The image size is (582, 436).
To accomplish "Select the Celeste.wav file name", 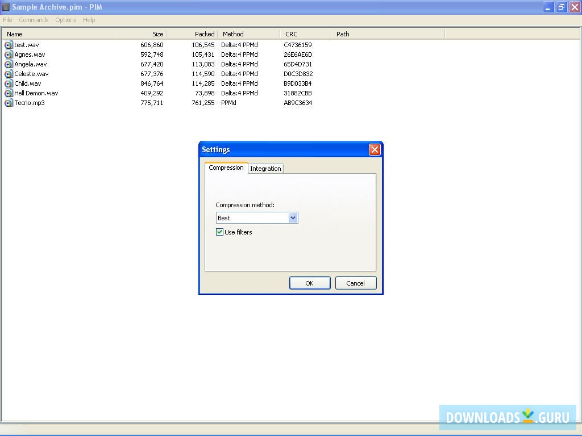I will click(32, 74).
